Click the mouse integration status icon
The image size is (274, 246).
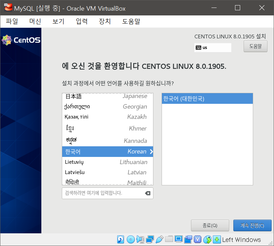[207, 239]
